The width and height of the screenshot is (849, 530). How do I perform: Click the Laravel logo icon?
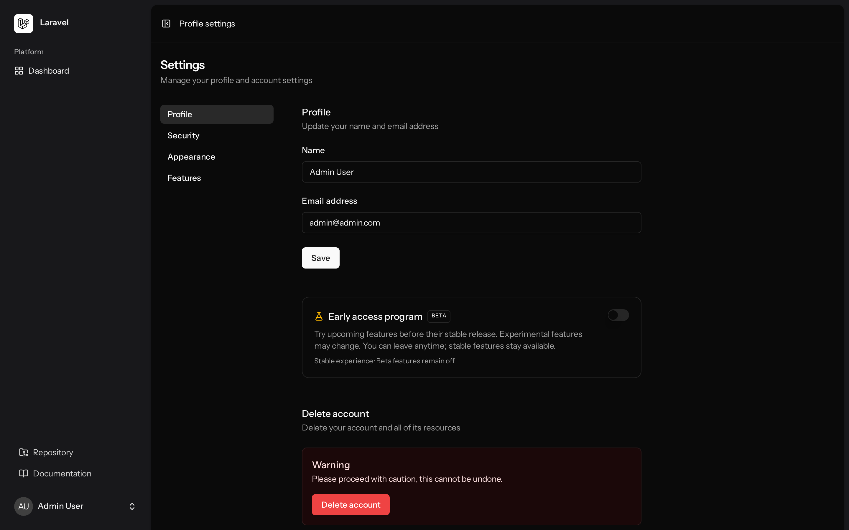point(24,24)
